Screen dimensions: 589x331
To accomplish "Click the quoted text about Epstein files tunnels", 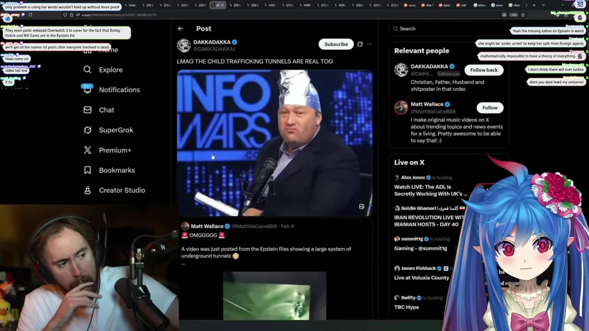I will coord(266,252).
